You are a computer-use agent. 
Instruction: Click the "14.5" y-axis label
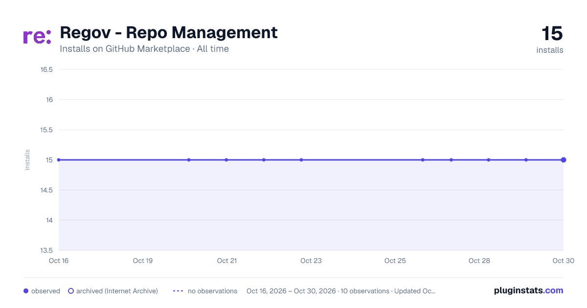click(x=46, y=190)
